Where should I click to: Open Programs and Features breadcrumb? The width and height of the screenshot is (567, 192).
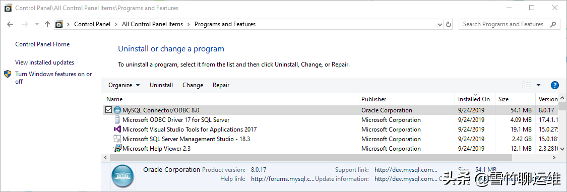(x=225, y=24)
